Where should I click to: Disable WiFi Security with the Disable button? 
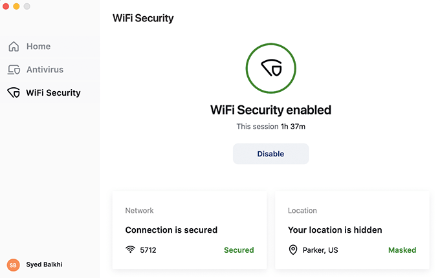point(270,154)
